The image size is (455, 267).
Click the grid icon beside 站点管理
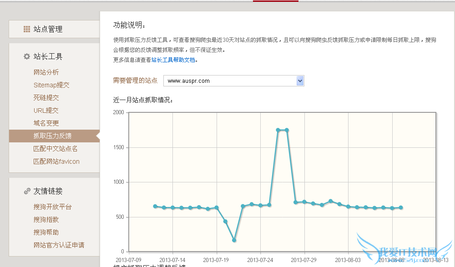pyautogui.click(x=27, y=29)
